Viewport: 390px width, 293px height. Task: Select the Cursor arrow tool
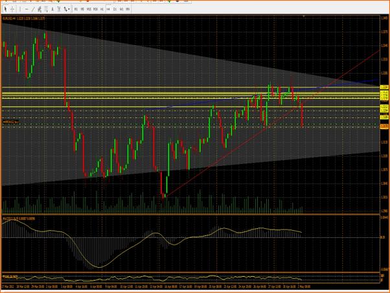(x=5, y=9)
